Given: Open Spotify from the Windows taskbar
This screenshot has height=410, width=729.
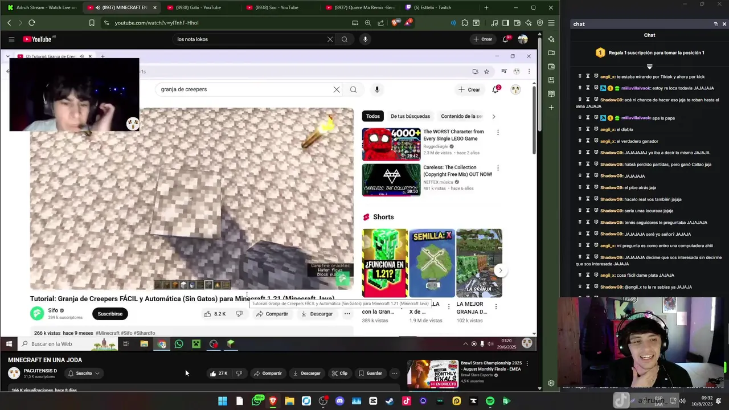Looking at the screenshot, I should [x=490, y=401].
